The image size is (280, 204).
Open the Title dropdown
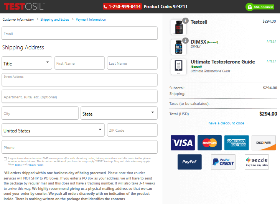tap(27, 63)
